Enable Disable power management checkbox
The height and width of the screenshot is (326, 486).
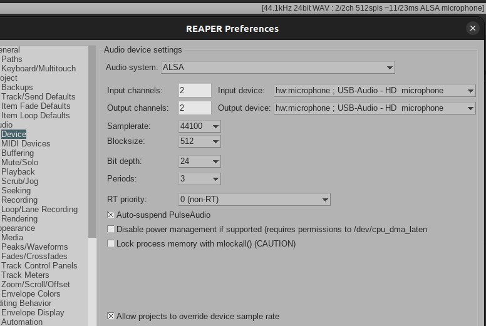tap(111, 229)
